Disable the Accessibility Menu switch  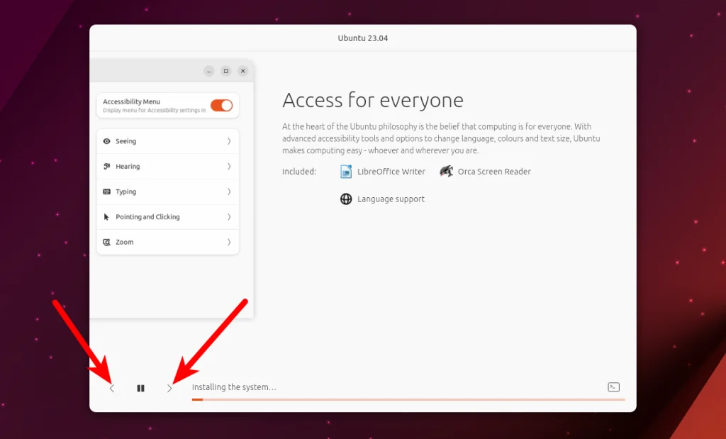pyautogui.click(x=222, y=104)
